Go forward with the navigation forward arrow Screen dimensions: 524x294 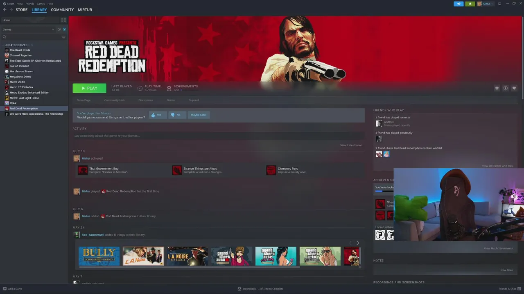(11, 10)
